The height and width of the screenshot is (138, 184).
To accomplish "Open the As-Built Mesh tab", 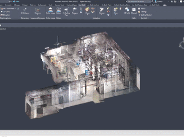I will 155,5.
